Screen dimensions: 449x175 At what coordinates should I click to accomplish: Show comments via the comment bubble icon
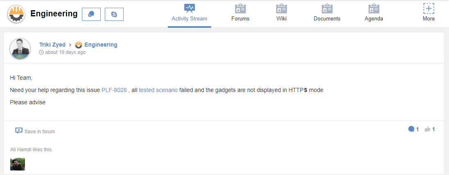(x=411, y=129)
